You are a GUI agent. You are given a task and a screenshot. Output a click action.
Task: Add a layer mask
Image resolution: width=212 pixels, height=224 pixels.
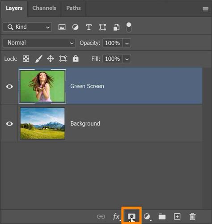coord(131,216)
